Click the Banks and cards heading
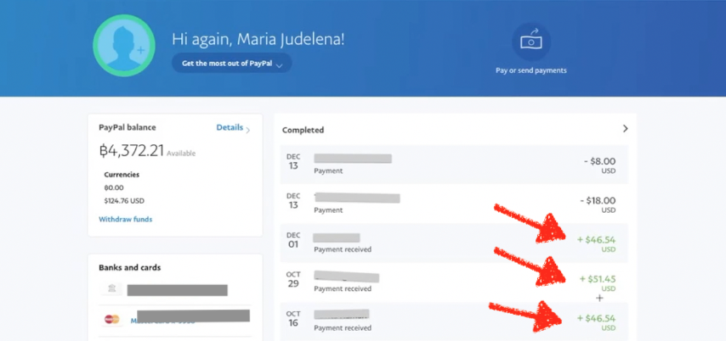Screen dimensions: 726x341 [129, 267]
